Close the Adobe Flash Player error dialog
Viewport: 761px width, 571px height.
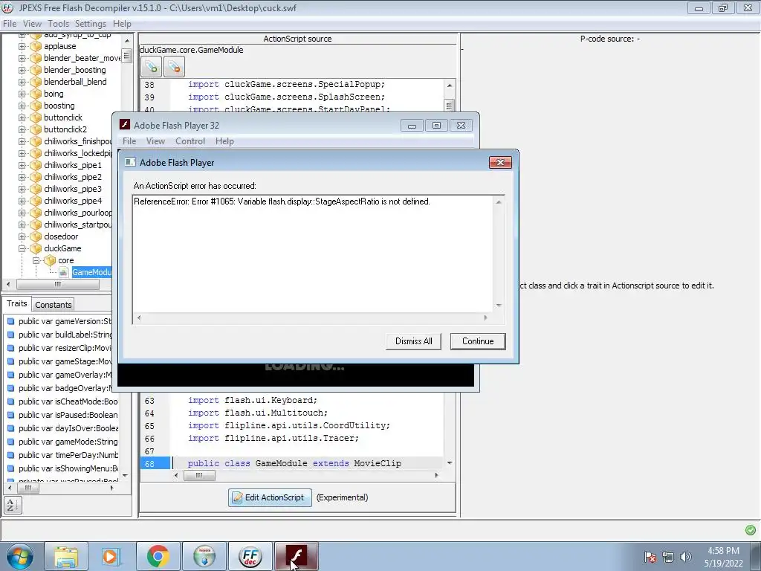[500, 162]
